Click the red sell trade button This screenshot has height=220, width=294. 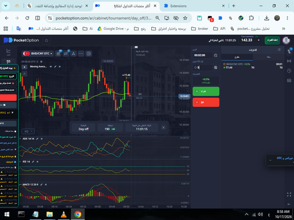(206, 102)
